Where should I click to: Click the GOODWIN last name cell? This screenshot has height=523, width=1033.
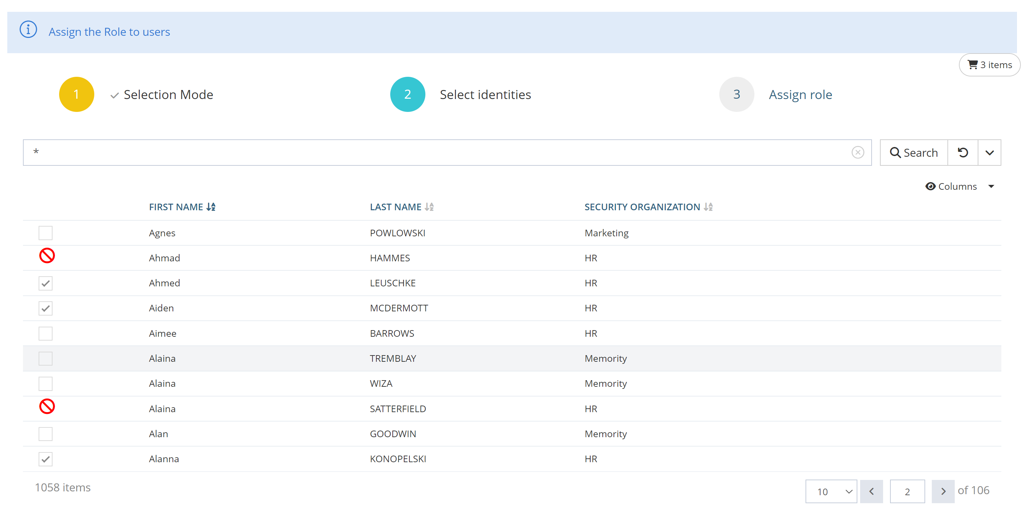[x=393, y=434]
